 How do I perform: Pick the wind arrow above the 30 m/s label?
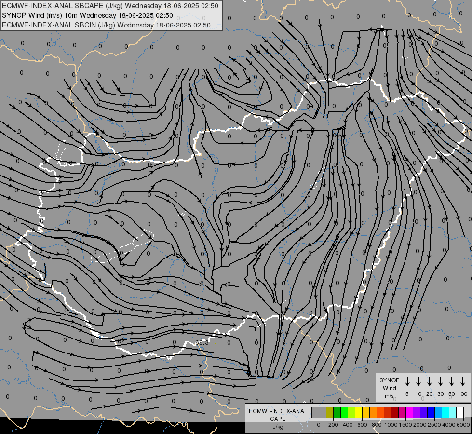441,381
